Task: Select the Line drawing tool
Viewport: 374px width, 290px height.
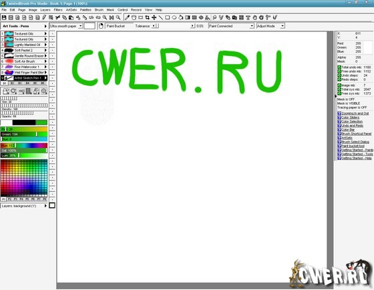Action: [x=161, y=17]
